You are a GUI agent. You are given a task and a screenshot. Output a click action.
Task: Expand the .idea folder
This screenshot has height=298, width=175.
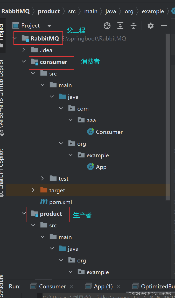coord(24,50)
